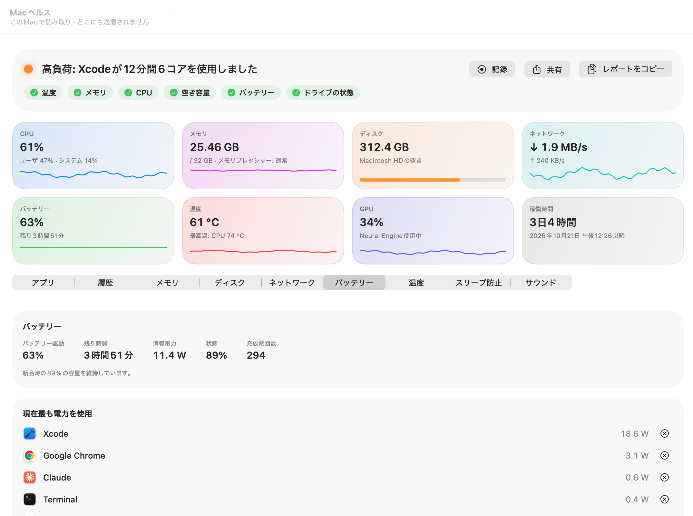The image size is (693, 516).
Task: Switch to the アプリ tab
Action: point(43,283)
